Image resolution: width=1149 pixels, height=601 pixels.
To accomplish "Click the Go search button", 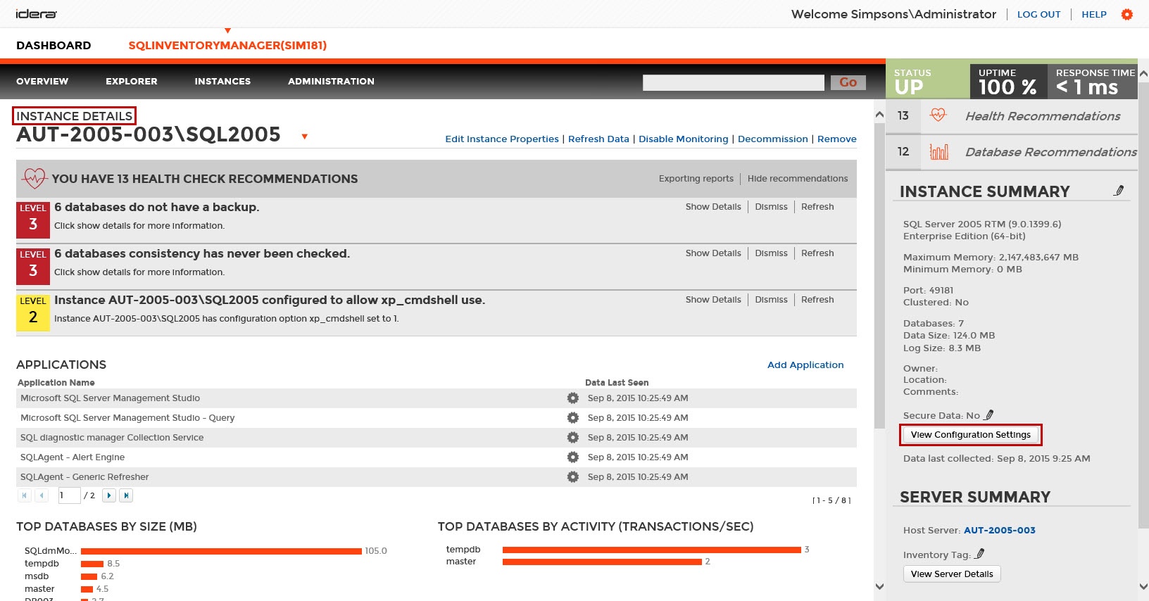I will (848, 82).
